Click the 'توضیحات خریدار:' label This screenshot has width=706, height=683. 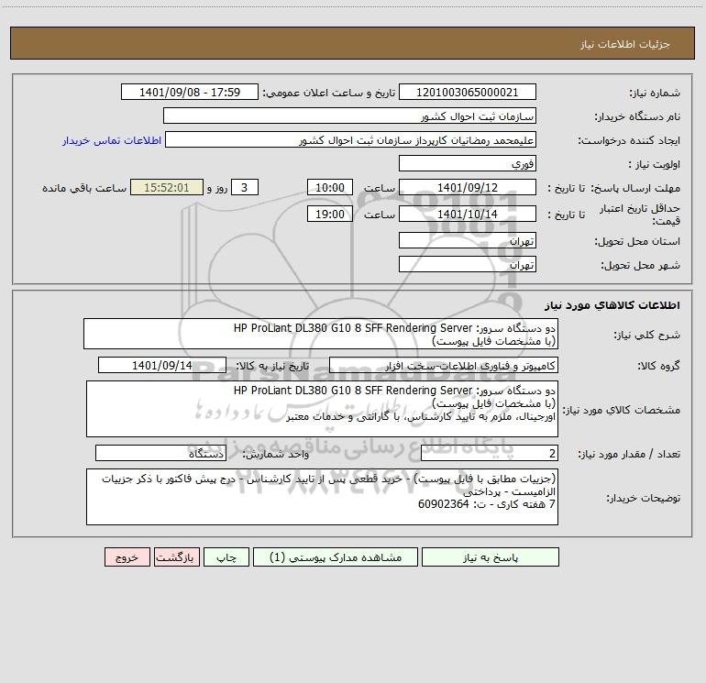[644, 498]
